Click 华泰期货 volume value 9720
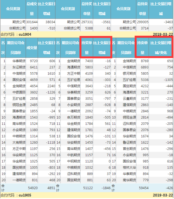Viewport: 174px width, 199px height. click(x=34, y=61)
